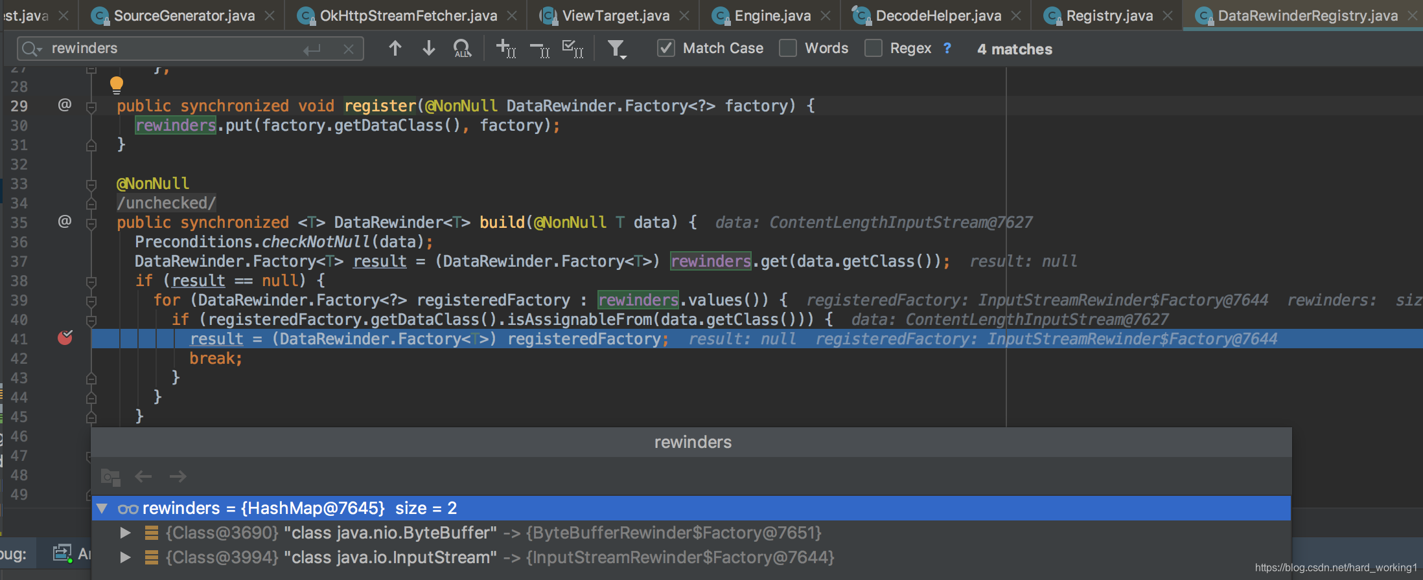Jump to previous search occurrence arrow
Screen dimensions: 1423x580
pos(395,49)
